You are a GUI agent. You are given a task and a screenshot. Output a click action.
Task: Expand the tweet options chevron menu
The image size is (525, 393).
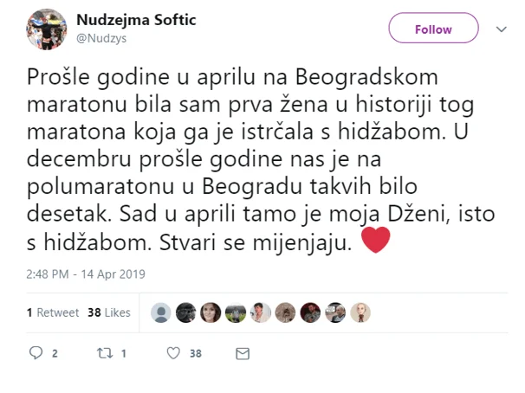click(502, 29)
